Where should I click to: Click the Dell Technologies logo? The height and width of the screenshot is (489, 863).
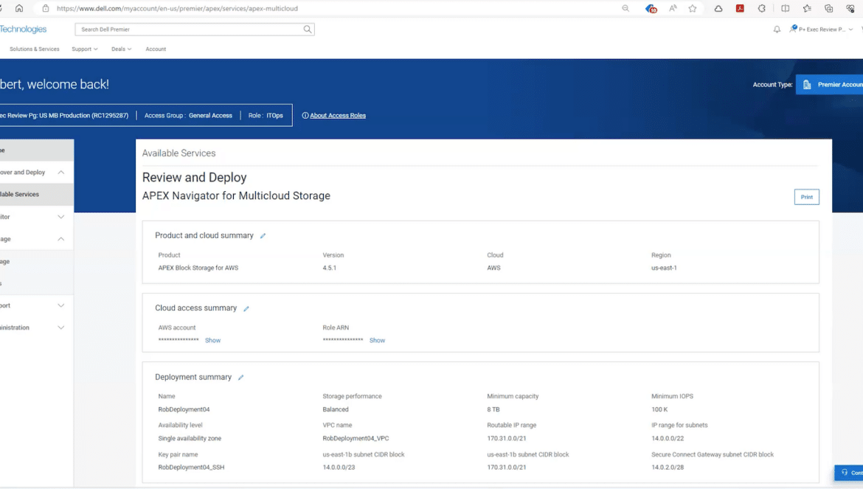click(23, 30)
